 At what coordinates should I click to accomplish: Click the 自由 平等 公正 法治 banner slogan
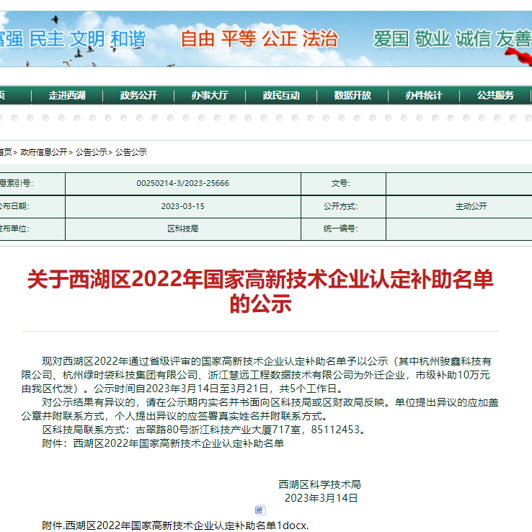point(260,38)
